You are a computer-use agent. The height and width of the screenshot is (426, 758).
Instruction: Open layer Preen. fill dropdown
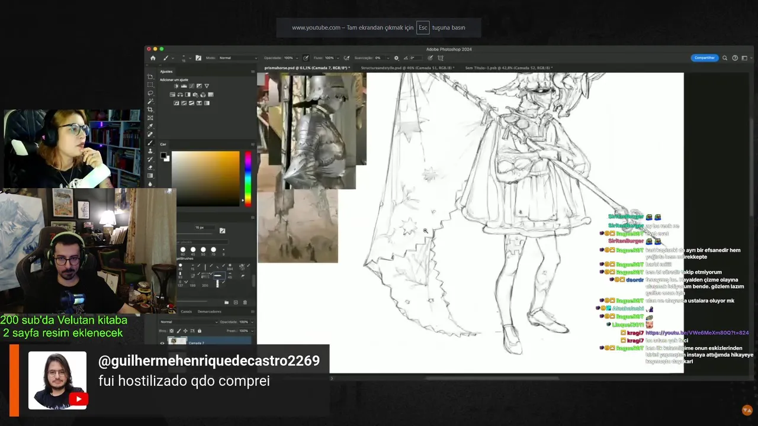252,331
